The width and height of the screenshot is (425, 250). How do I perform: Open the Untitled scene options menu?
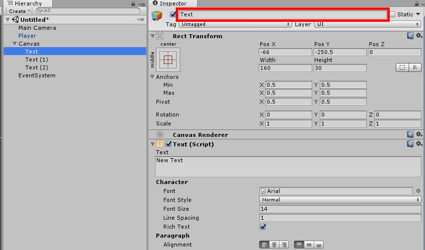click(x=141, y=19)
